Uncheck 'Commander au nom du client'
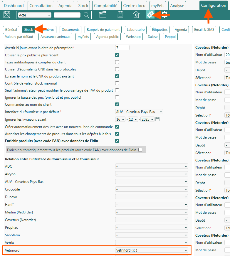Viewport: 230px width, 256px height. (x=117, y=104)
